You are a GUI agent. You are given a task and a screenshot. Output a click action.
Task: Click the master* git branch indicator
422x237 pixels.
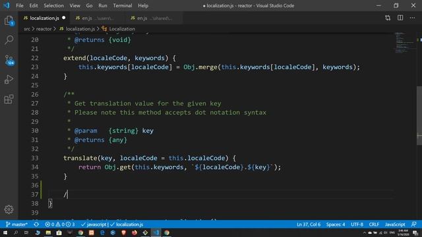tap(16, 224)
